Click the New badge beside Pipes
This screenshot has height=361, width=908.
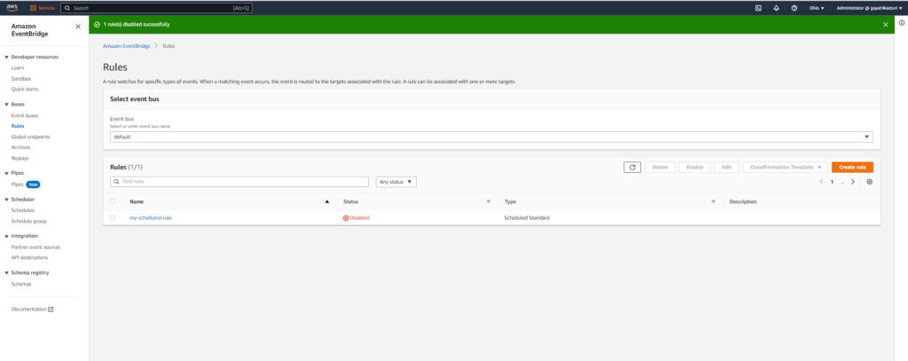tap(33, 184)
